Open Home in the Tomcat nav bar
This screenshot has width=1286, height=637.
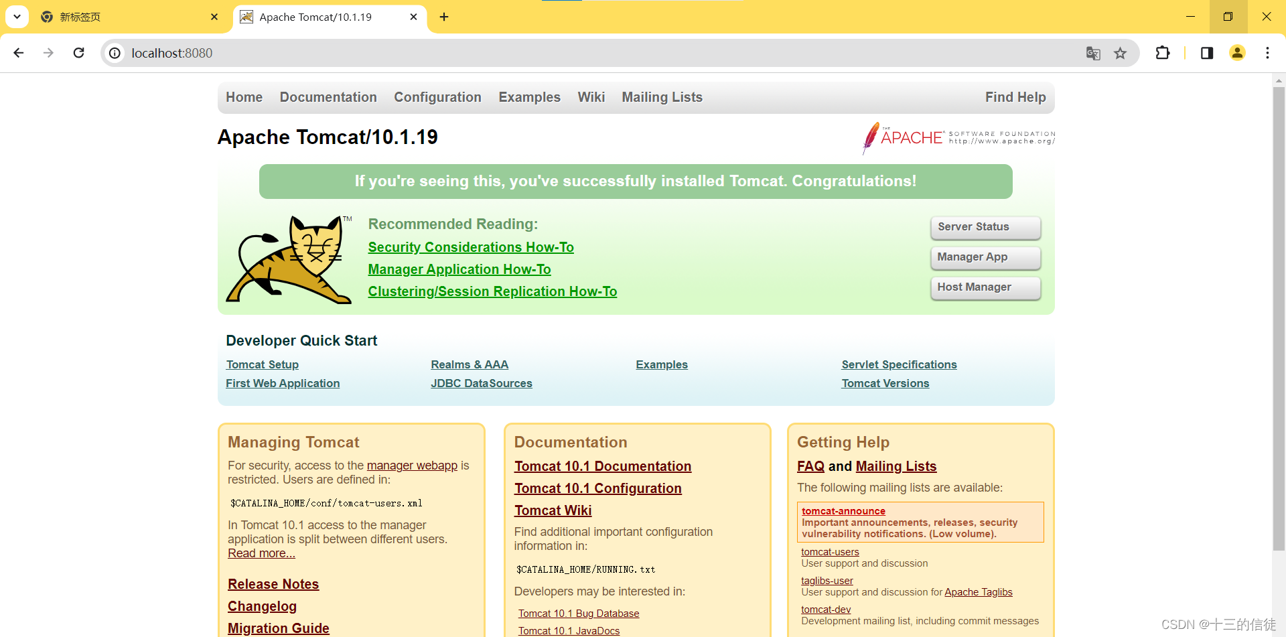coord(244,97)
